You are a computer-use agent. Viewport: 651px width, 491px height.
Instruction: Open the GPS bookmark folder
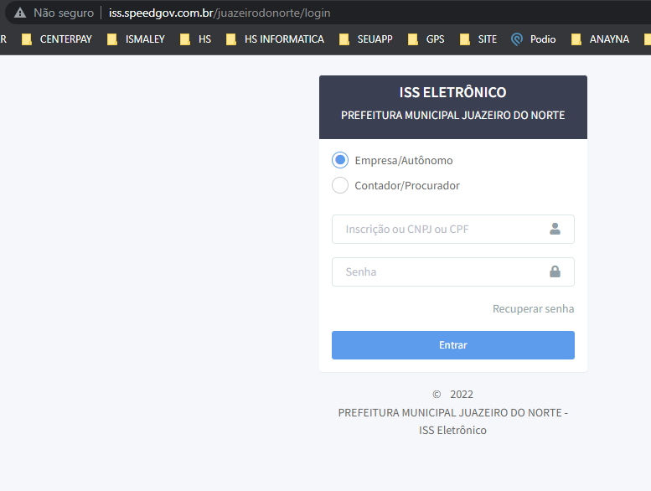[426, 39]
